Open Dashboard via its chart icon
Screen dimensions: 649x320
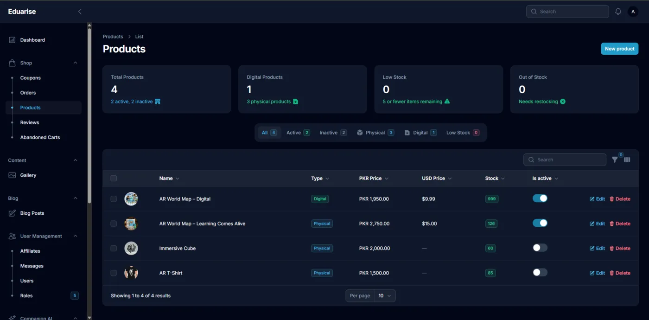[x=12, y=40]
